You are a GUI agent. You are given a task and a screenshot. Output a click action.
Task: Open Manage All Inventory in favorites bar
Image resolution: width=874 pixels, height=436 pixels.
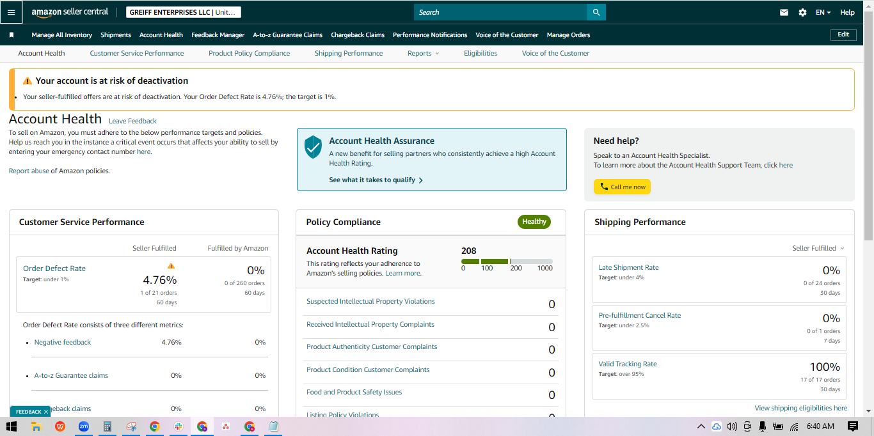[61, 35]
